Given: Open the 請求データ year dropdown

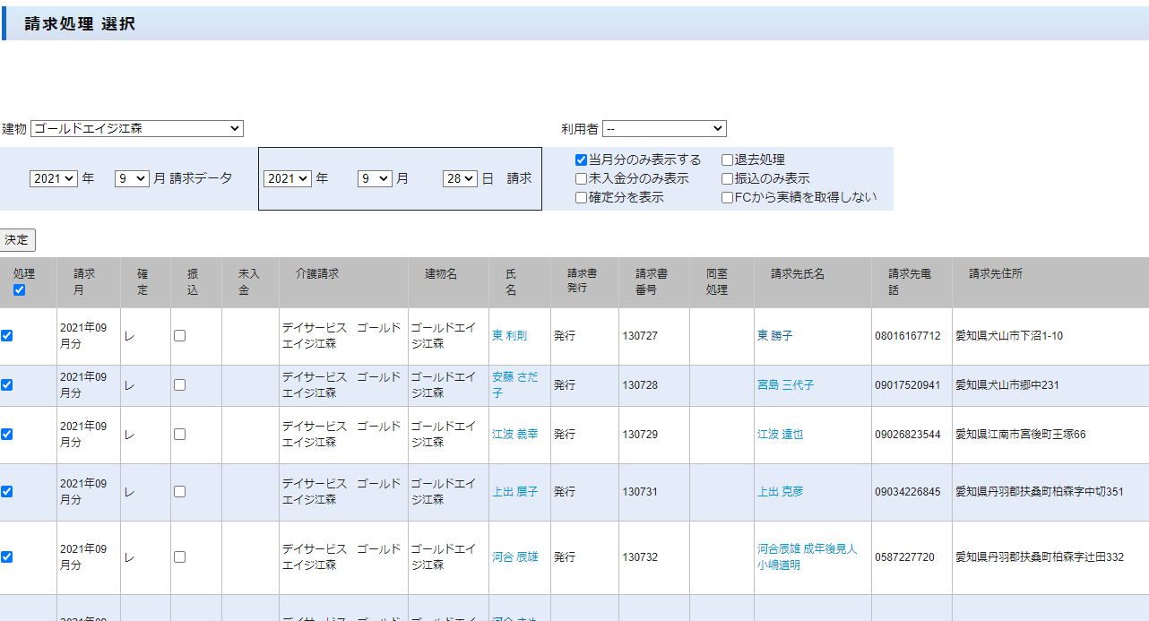Looking at the screenshot, I should click(x=54, y=178).
